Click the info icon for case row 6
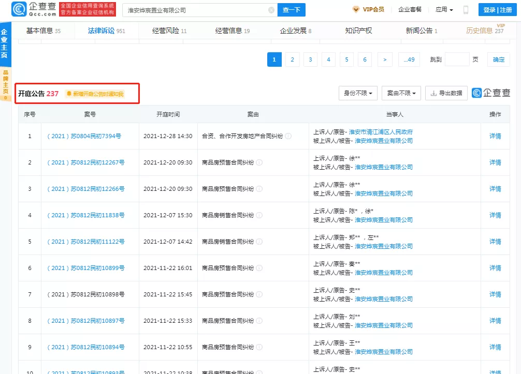The image size is (521, 374). (x=259, y=268)
